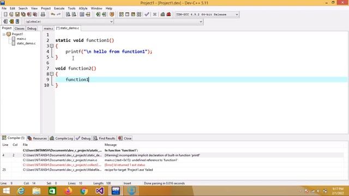Viewport: 349px width, 196px height.
Task: Click the Unindent toolbar icon
Action: point(104,15)
